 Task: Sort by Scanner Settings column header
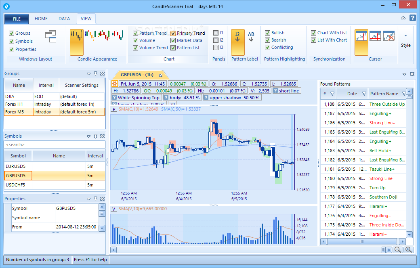pos(82,85)
